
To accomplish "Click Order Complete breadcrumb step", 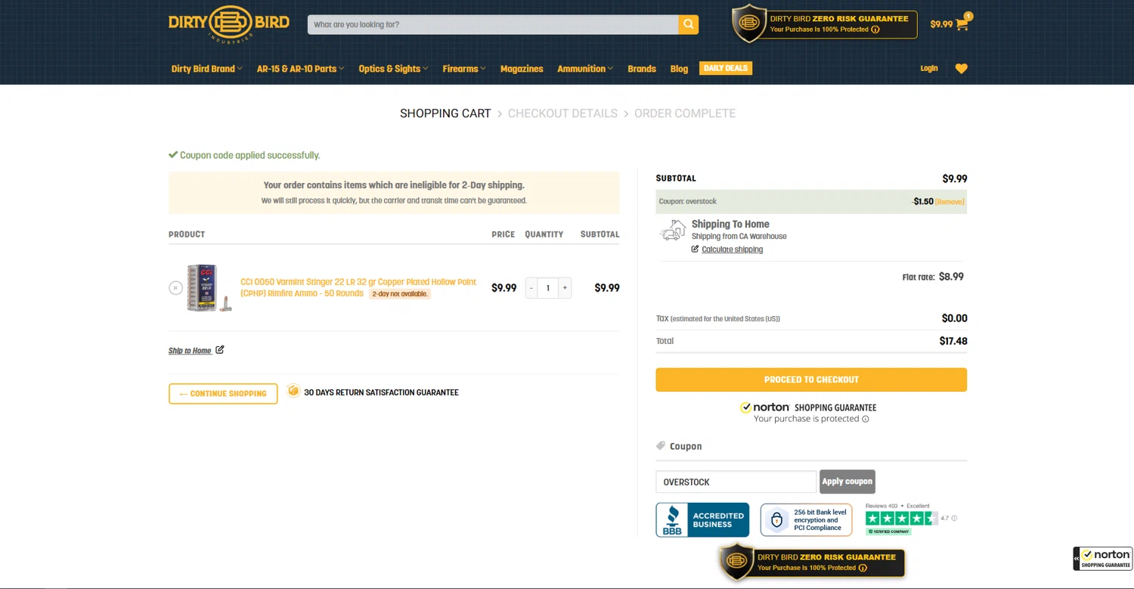I will pos(685,113).
